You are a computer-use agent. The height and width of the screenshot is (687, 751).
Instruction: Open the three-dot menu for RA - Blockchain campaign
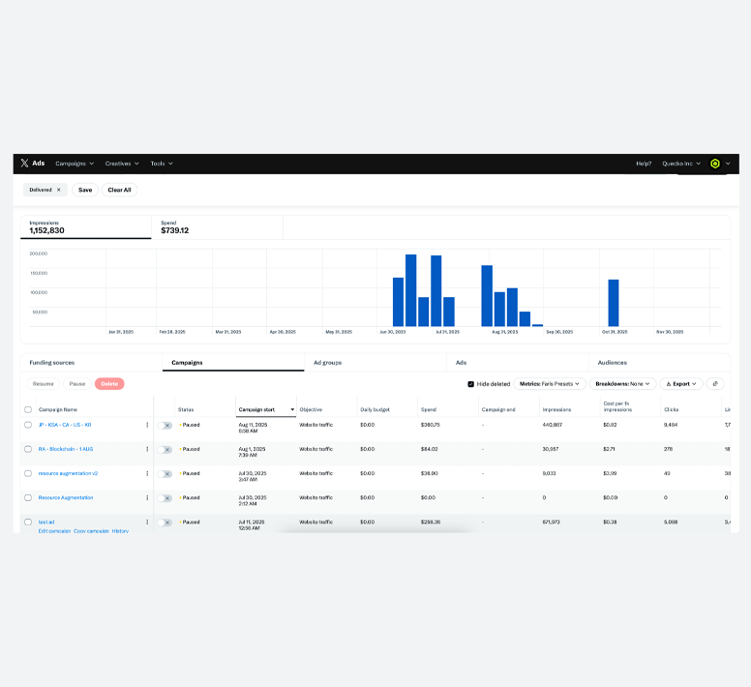[147, 449]
